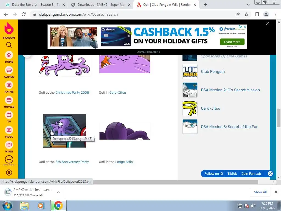Open the Chrome profile avatar icon
Screen dimensions: 281x211
pos(266,14)
